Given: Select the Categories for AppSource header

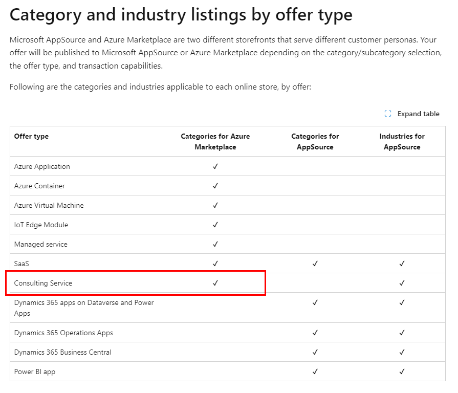Looking at the screenshot, I should [x=315, y=142].
